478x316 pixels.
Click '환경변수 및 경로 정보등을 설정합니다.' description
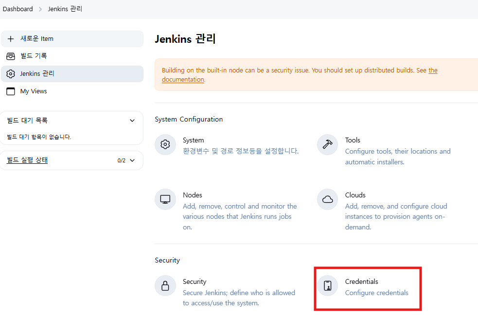[x=241, y=151]
